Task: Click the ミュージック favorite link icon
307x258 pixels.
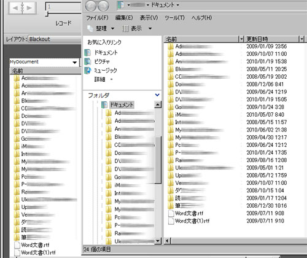Action: (88, 70)
